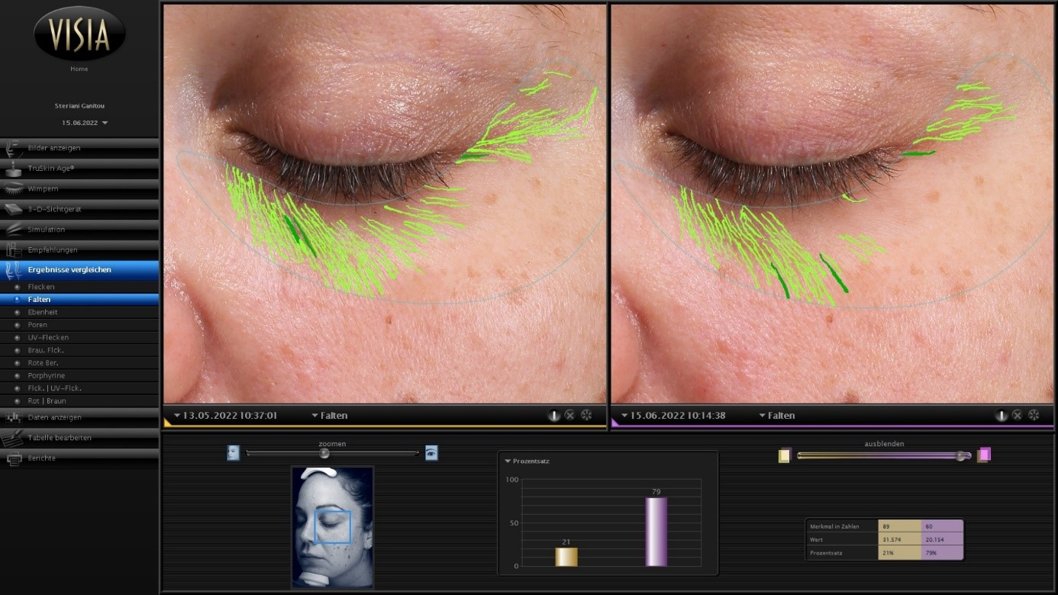Image resolution: width=1058 pixels, height=595 pixels.
Task: Click the Berichte printer icon
Action: tap(14, 458)
